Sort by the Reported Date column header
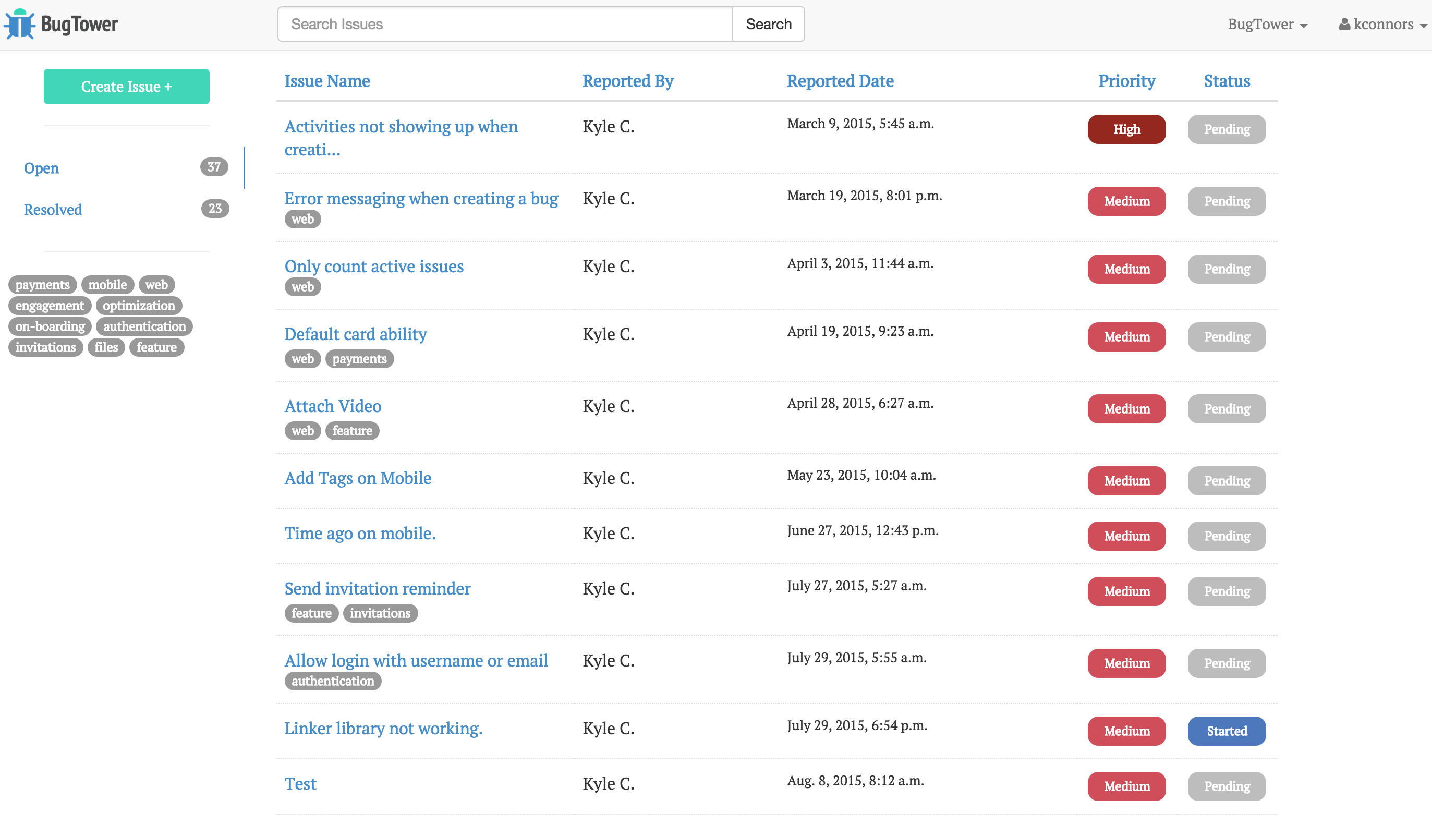Image resolution: width=1432 pixels, height=824 pixels. [840, 81]
